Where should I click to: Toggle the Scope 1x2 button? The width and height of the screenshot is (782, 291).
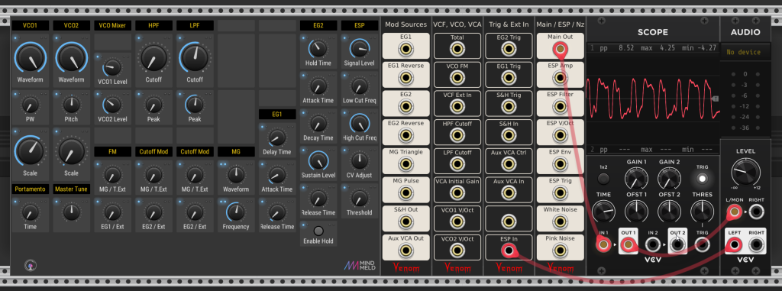[603, 178]
